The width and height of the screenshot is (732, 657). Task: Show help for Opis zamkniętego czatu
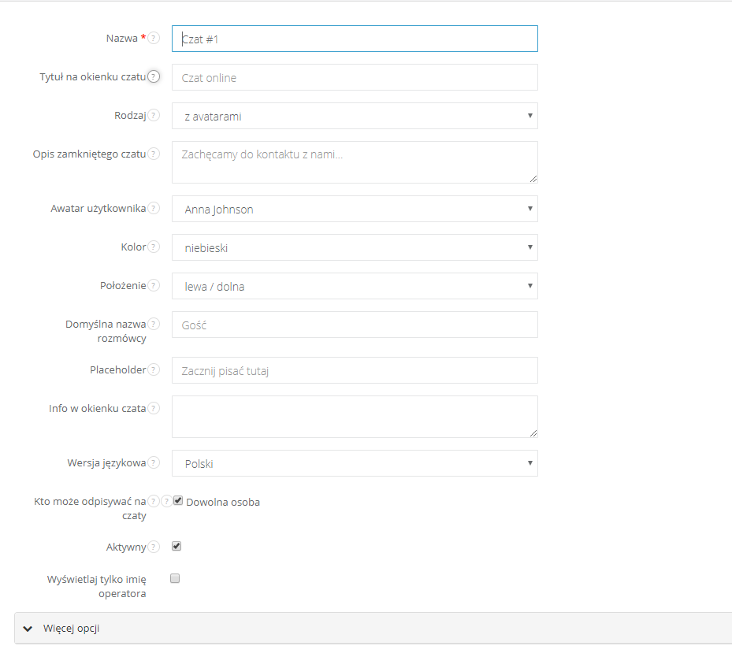click(x=154, y=154)
